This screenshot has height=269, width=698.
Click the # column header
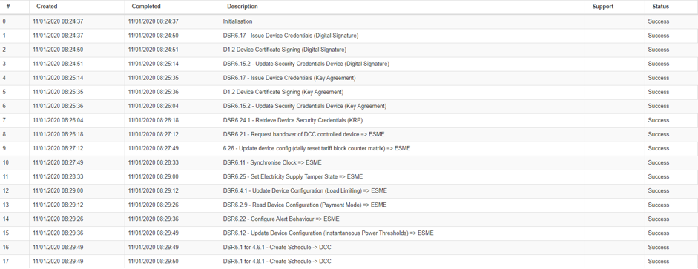tap(8, 7)
